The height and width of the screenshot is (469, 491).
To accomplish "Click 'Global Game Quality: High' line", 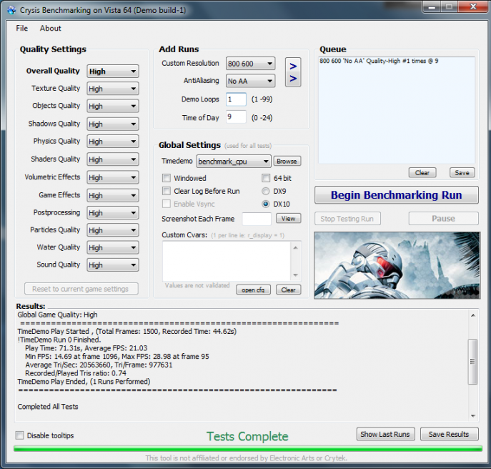I will 57,315.
